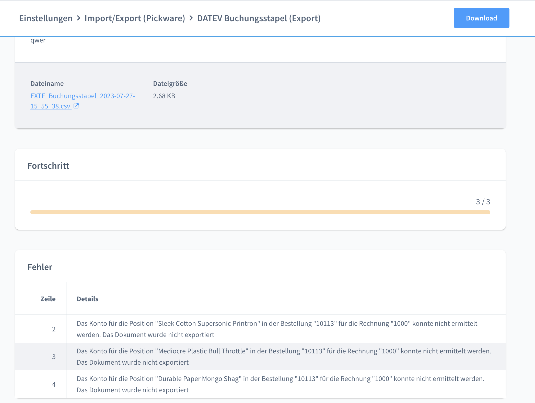Click the Fortschritt section heading
The width and height of the screenshot is (535, 403).
pyautogui.click(x=48, y=166)
